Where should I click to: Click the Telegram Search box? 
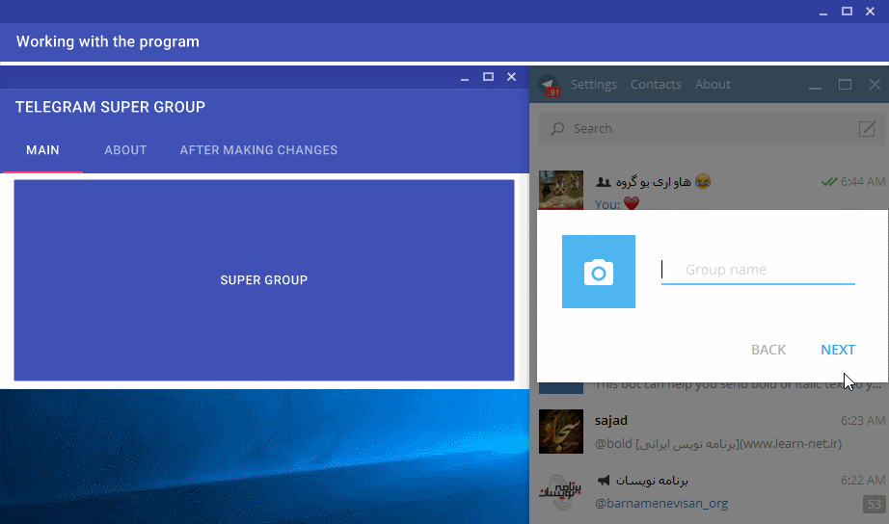click(x=704, y=129)
